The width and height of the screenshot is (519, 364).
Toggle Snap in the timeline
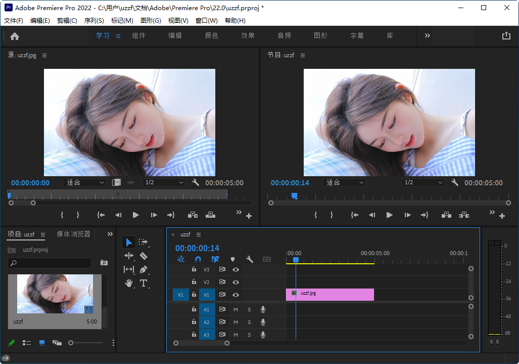click(x=198, y=259)
